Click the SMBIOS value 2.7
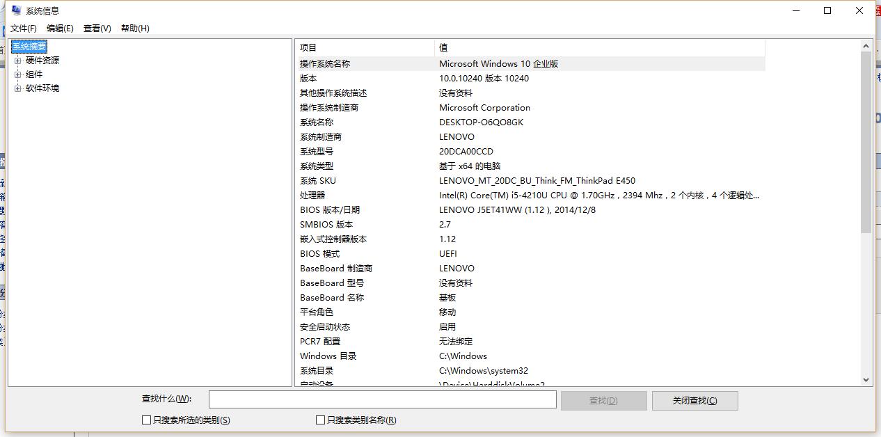This screenshot has width=881, height=437. [445, 225]
